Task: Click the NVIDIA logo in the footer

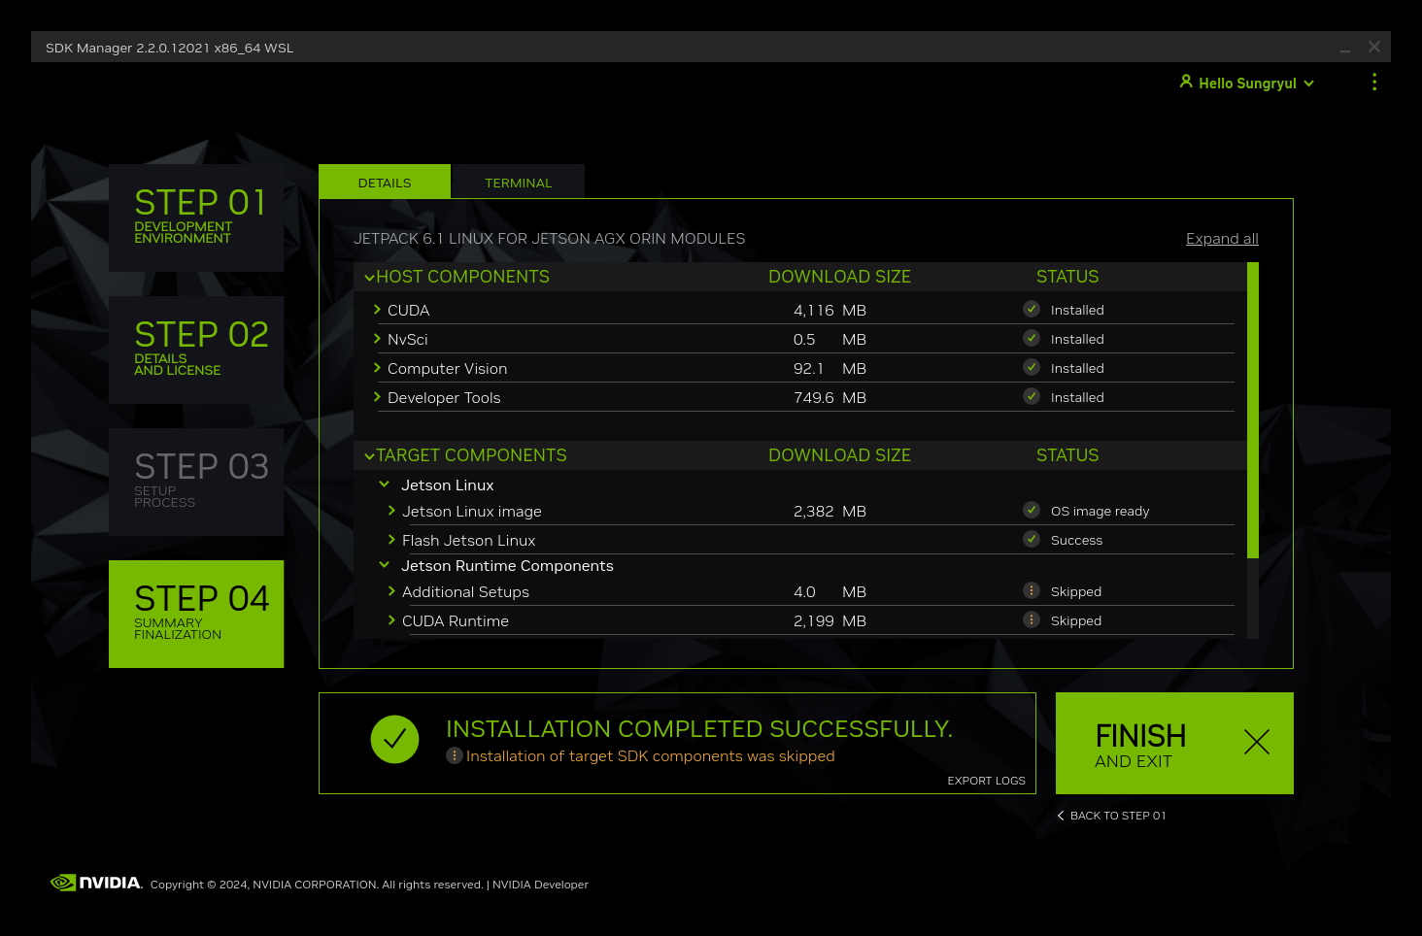Action: [96, 883]
